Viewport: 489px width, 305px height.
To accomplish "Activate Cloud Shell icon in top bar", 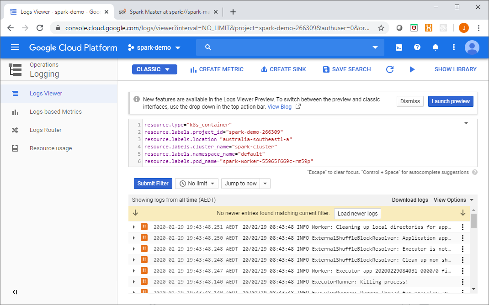I will click(399, 47).
